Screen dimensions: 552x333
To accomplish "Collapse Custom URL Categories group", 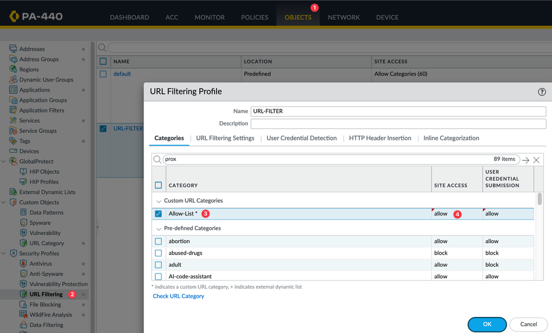I will (x=159, y=201).
